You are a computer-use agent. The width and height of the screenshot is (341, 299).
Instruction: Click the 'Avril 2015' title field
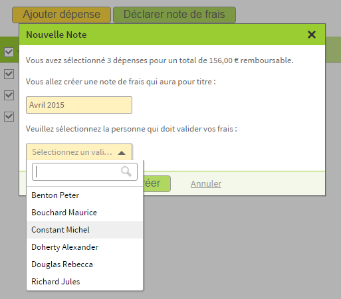coord(79,105)
